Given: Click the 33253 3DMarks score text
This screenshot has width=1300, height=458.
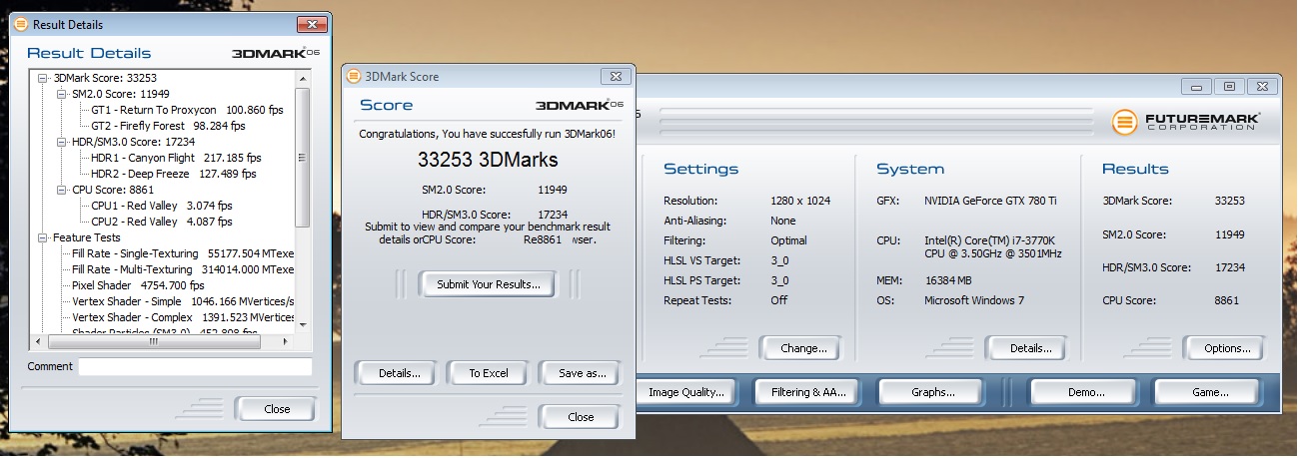Looking at the screenshot, I should coord(488,160).
